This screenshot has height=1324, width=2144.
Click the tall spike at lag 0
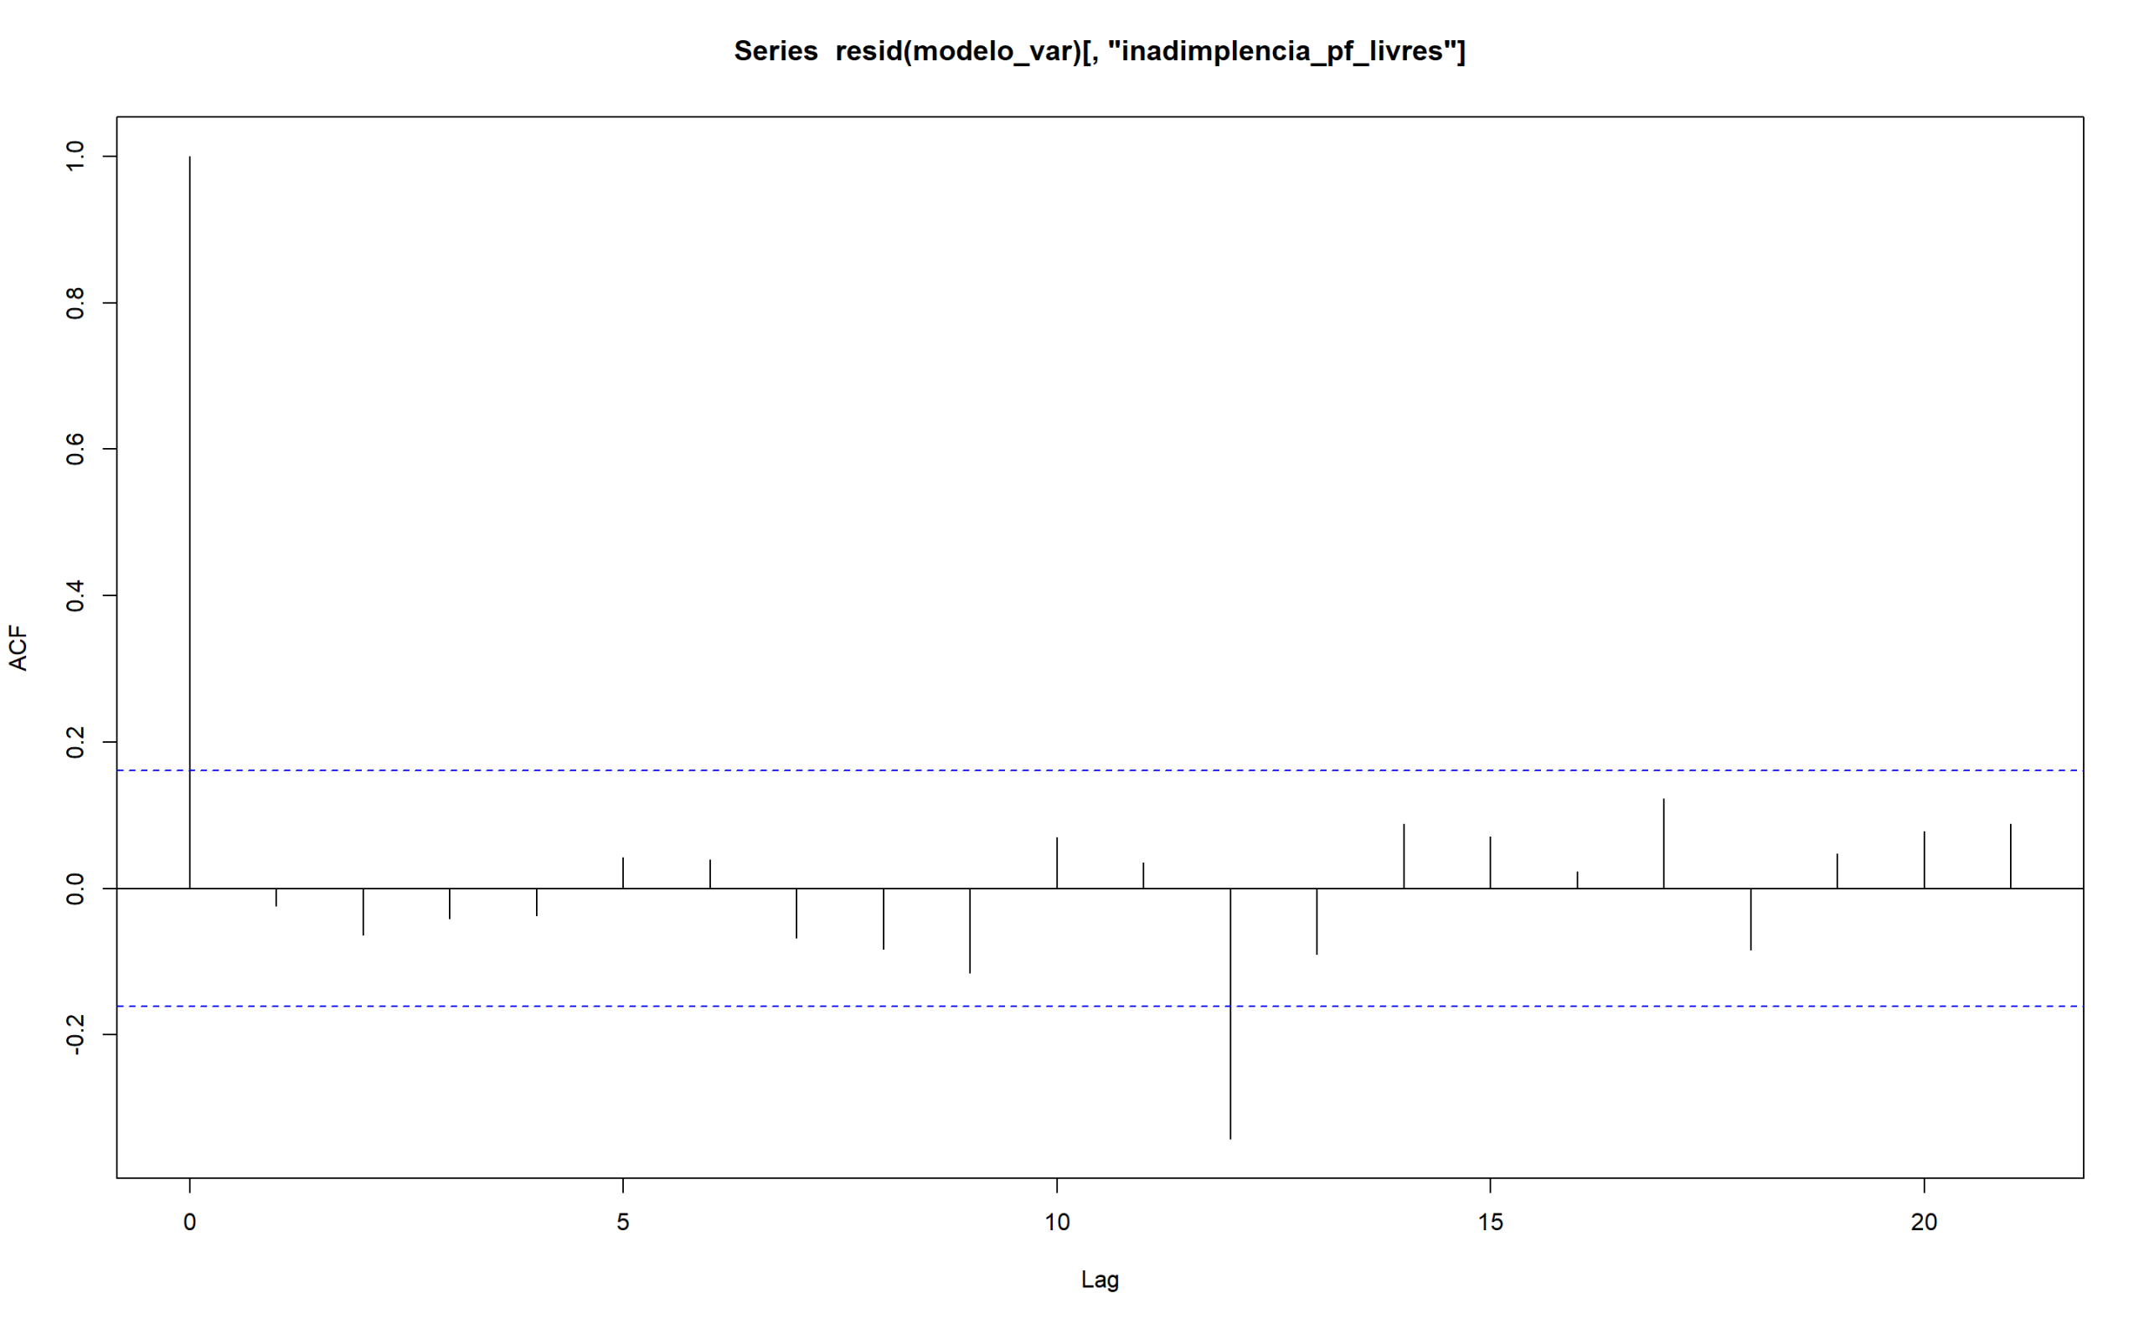tap(190, 525)
